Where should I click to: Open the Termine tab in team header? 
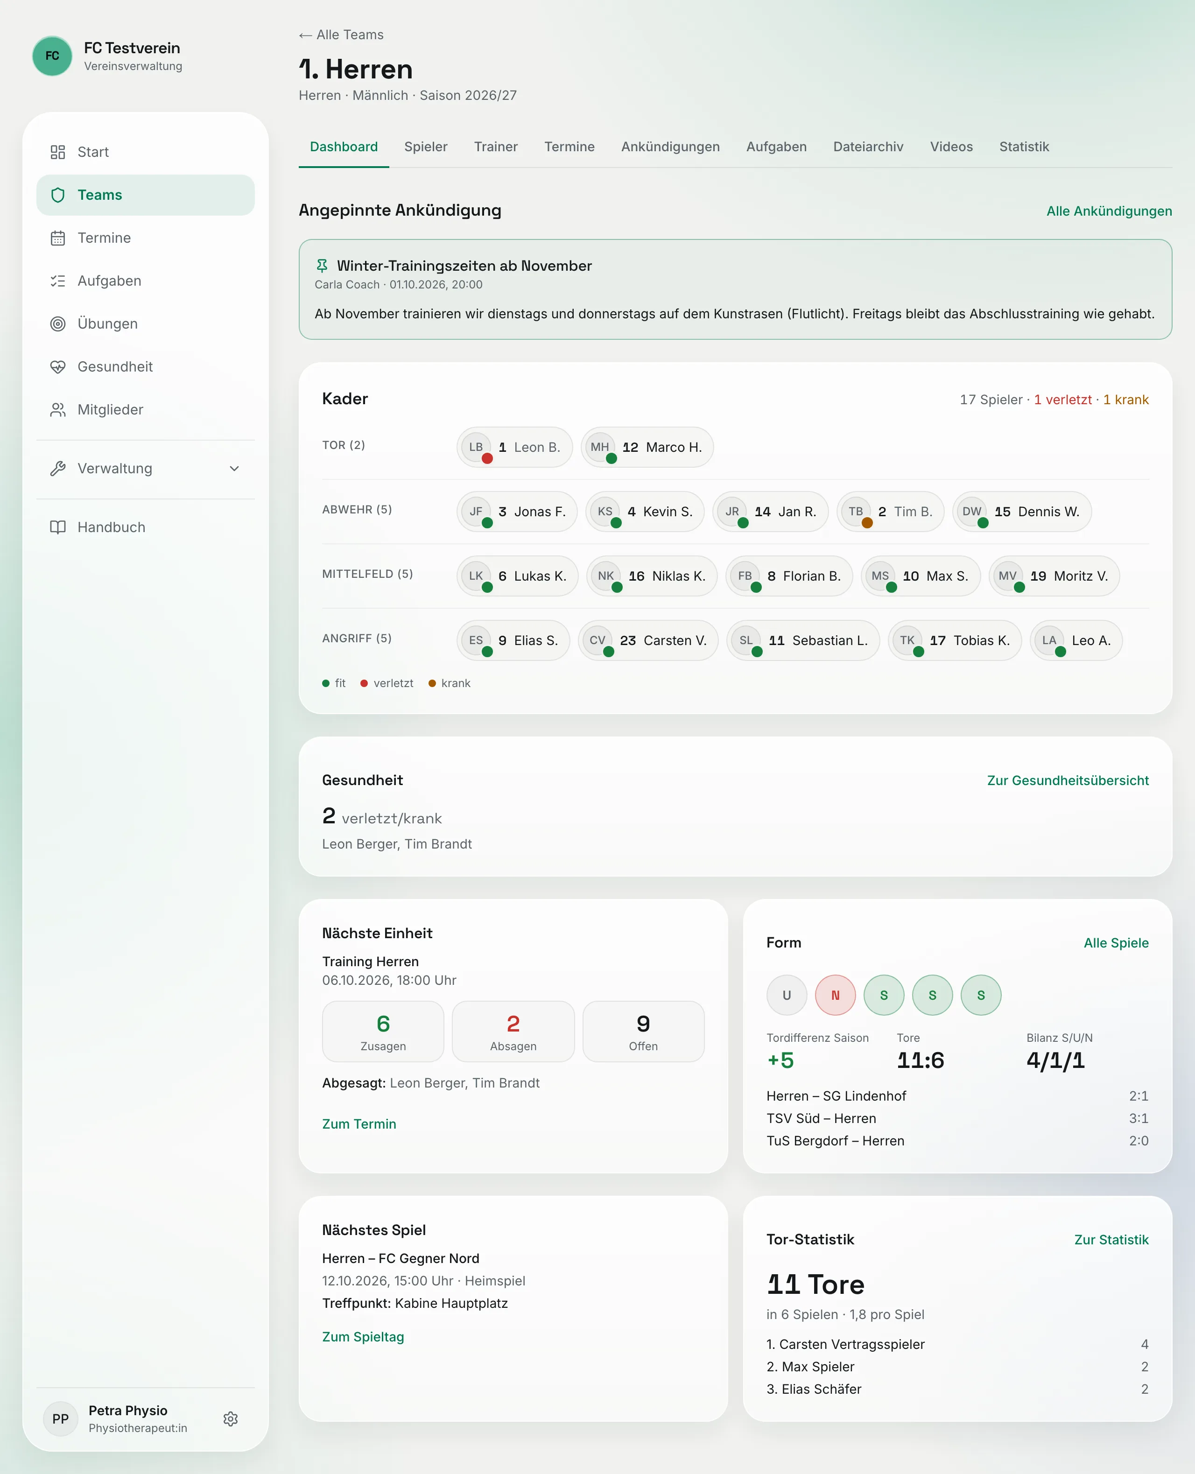[569, 147]
